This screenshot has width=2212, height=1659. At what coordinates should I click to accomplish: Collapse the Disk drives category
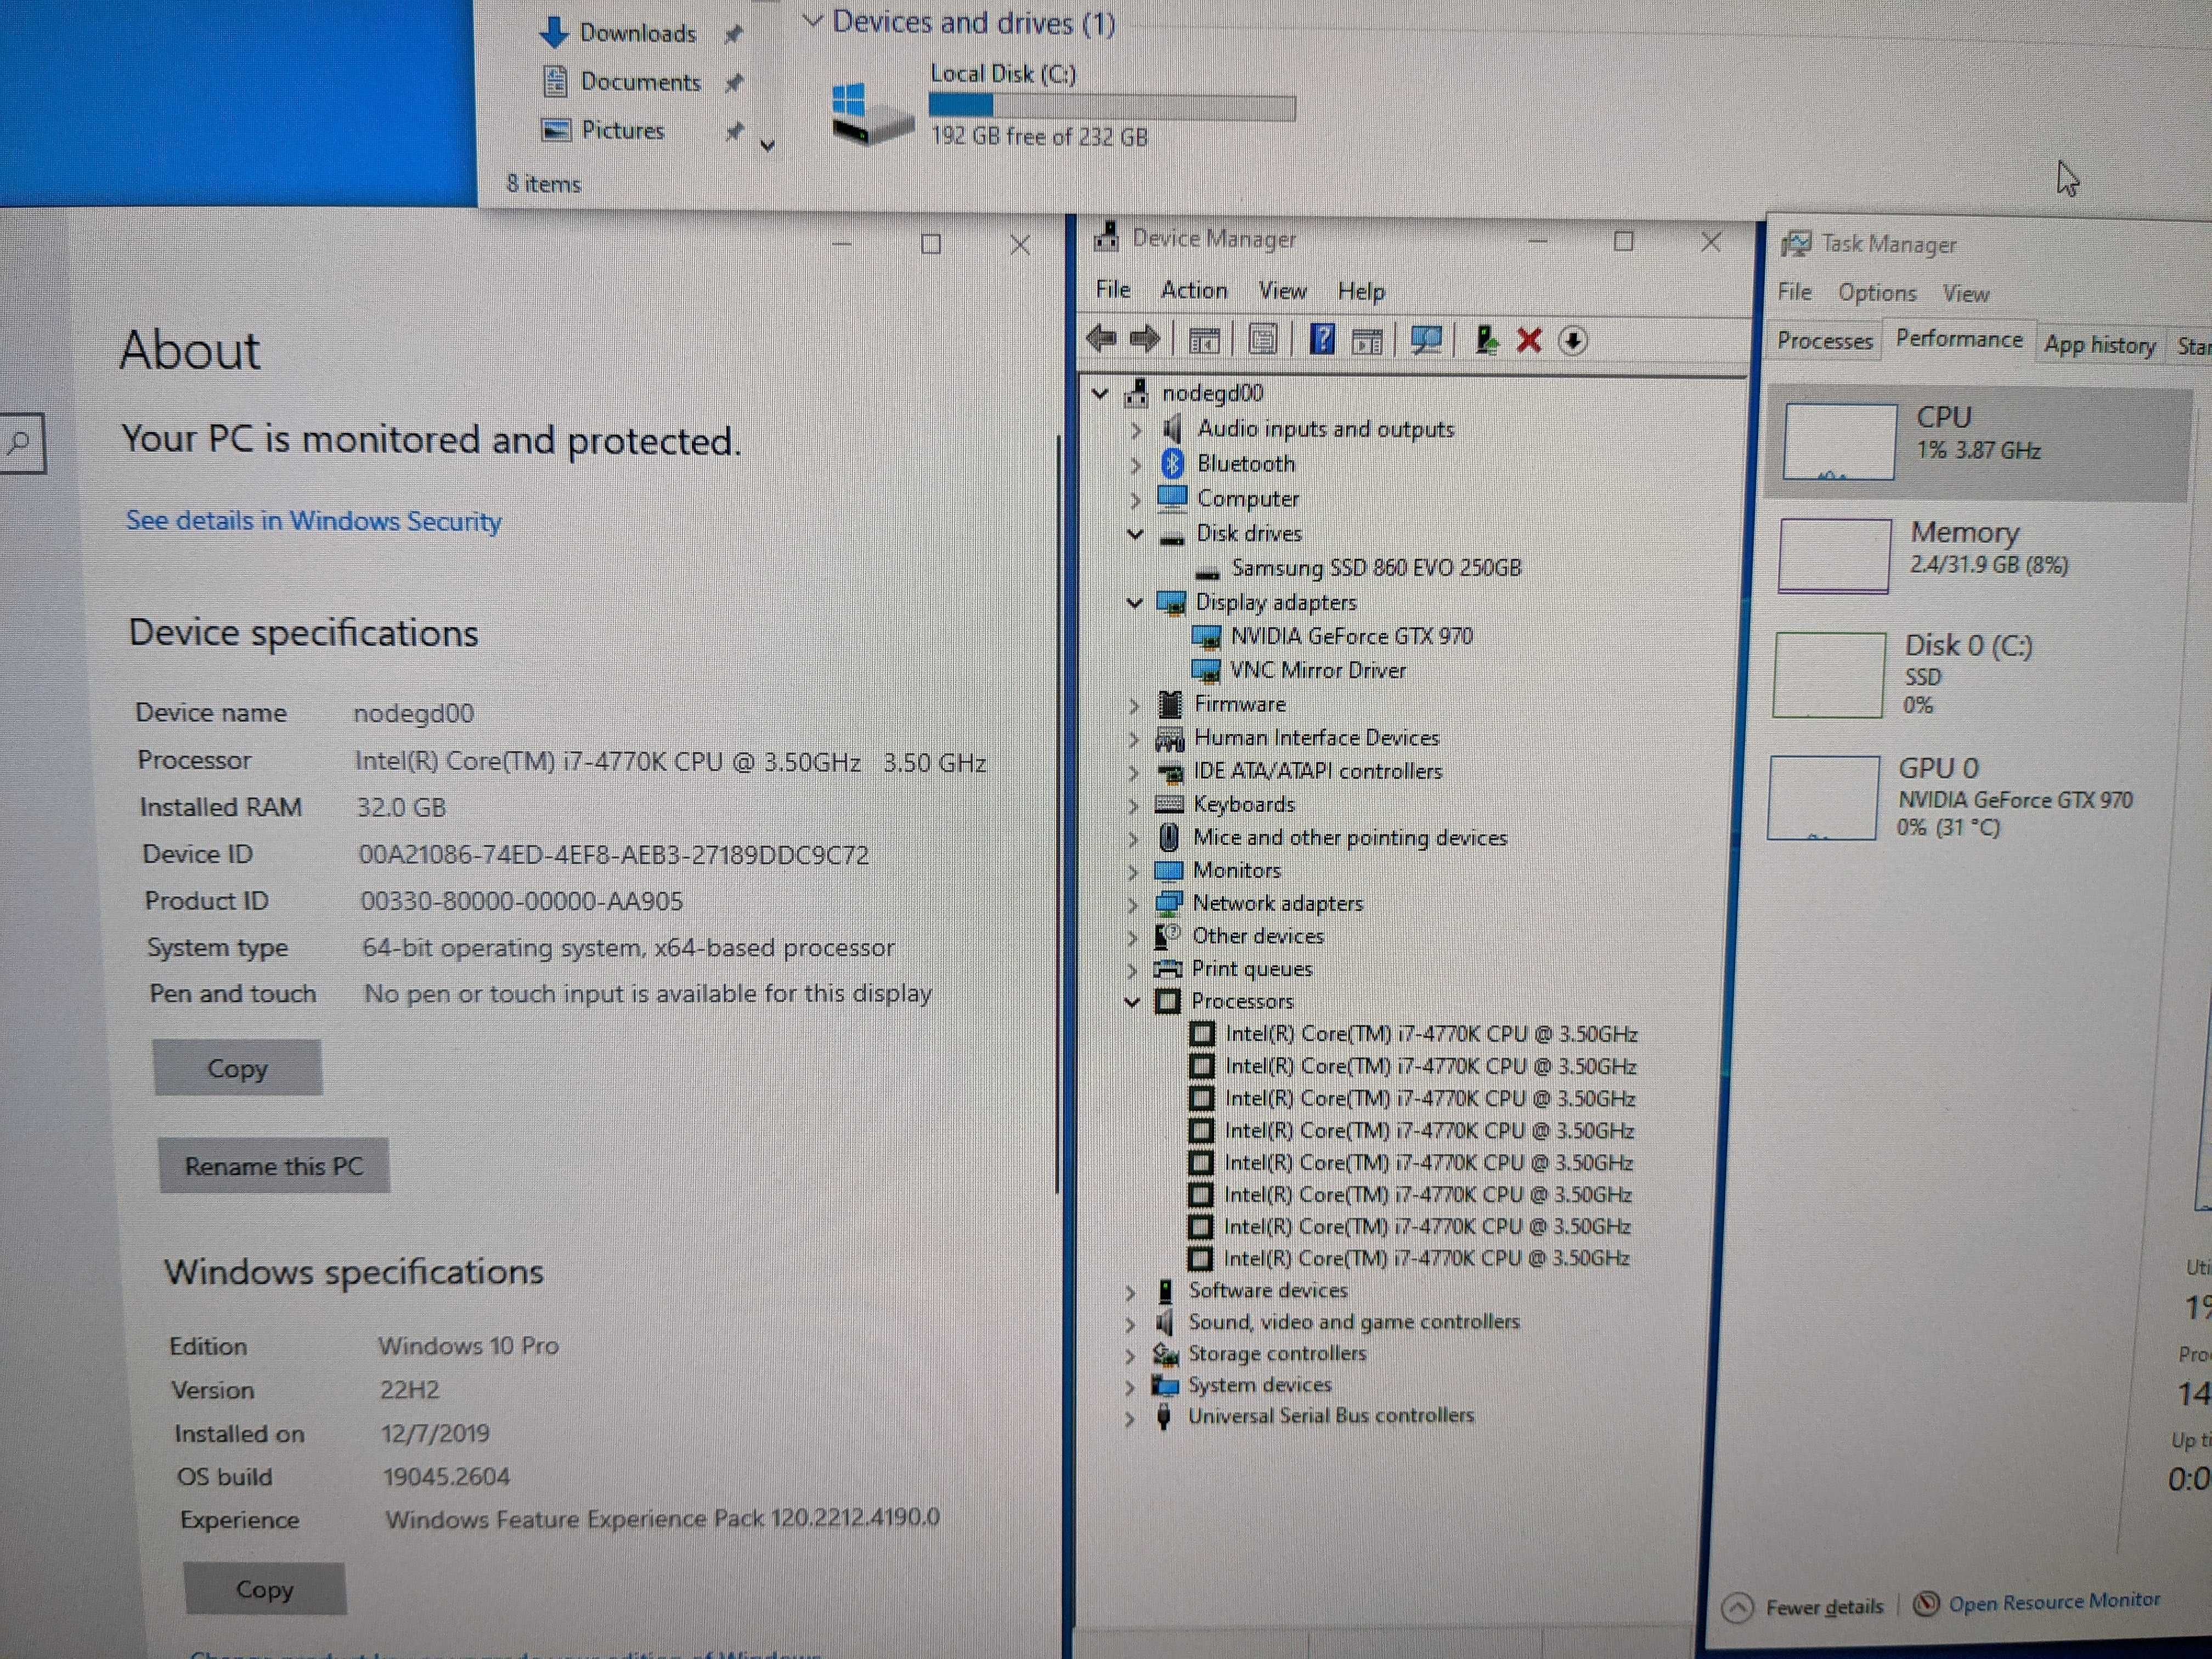tap(1135, 534)
